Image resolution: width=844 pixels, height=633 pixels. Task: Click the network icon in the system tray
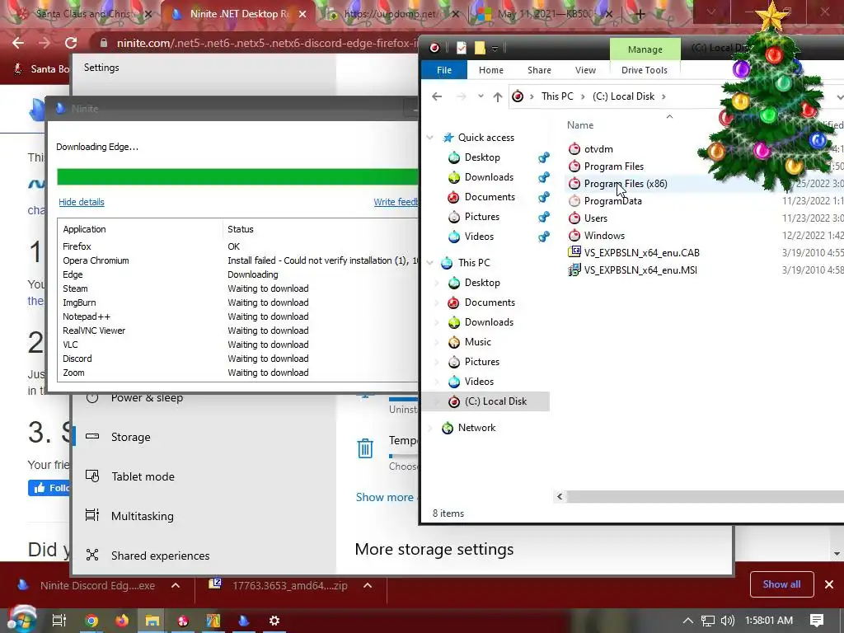708,621
